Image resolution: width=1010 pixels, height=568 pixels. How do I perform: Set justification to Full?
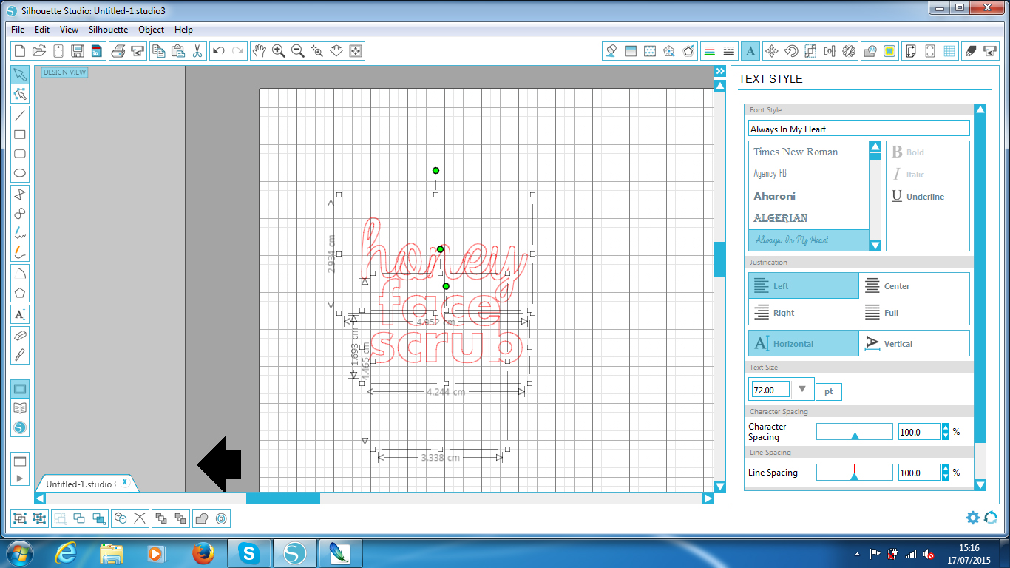click(x=914, y=313)
